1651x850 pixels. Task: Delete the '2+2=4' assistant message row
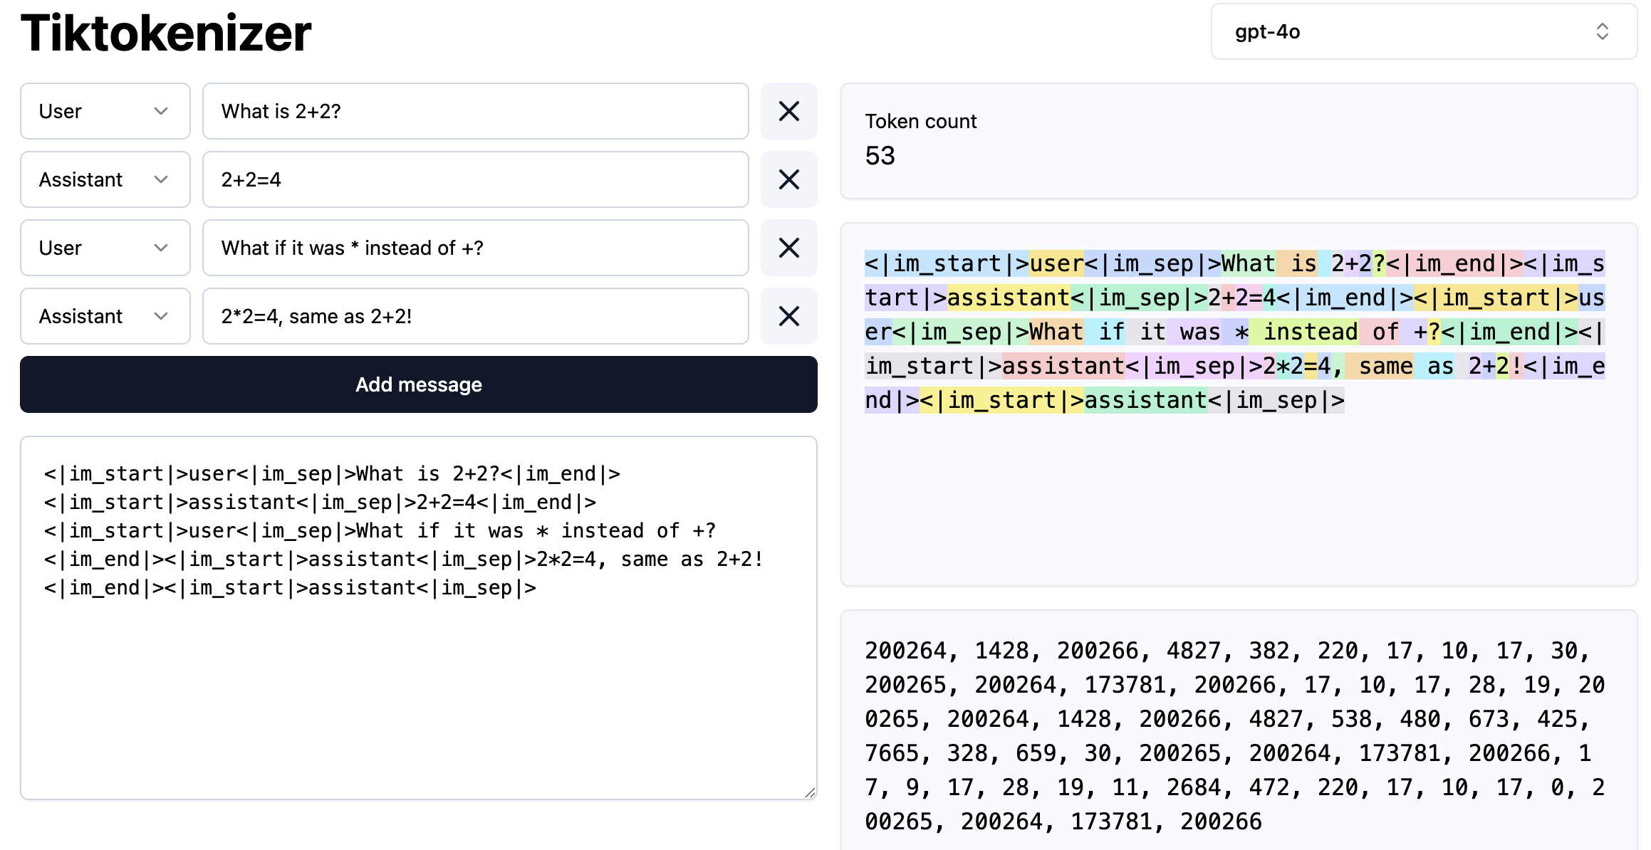(x=788, y=179)
